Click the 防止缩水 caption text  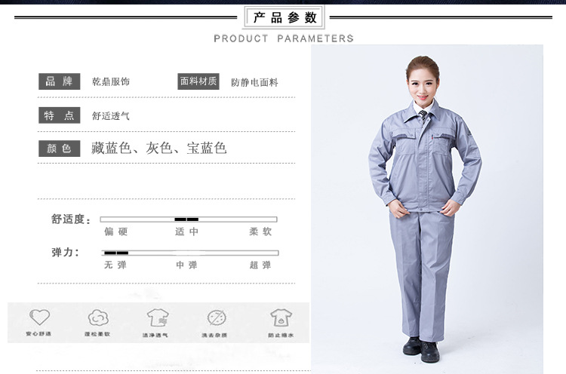[281, 335]
